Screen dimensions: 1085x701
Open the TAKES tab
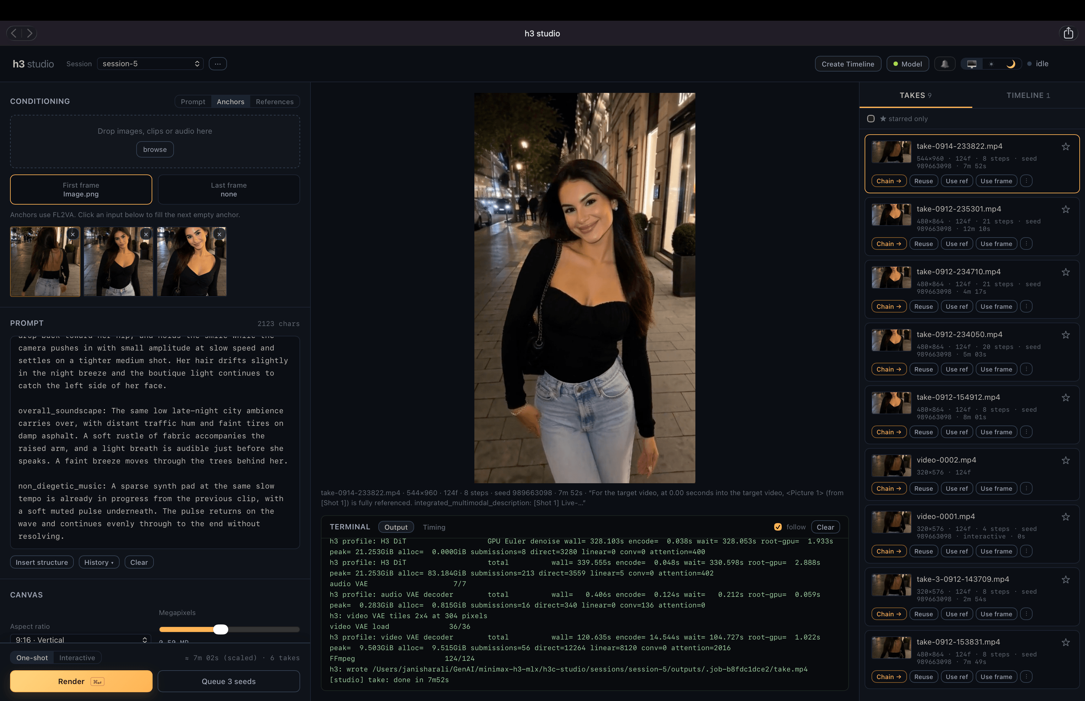915,95
